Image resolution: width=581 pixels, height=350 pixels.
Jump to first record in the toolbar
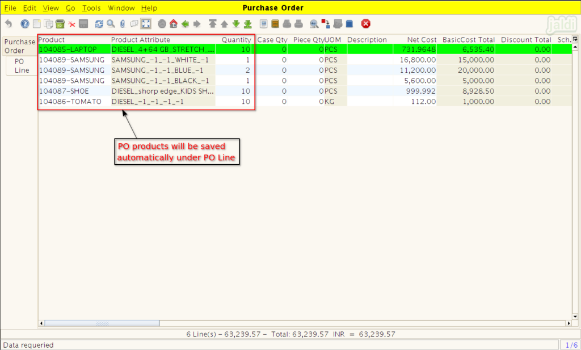tap(212, 24)
